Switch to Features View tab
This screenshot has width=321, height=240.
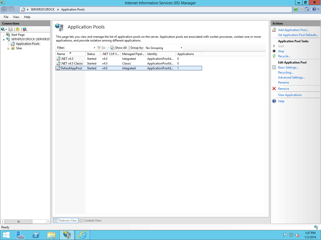[66, 220]
